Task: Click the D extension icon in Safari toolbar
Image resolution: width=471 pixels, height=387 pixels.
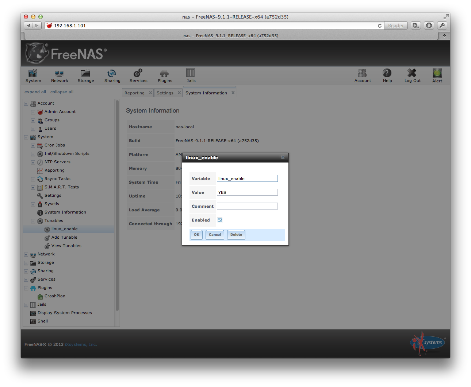Action: tap(416, 26)
